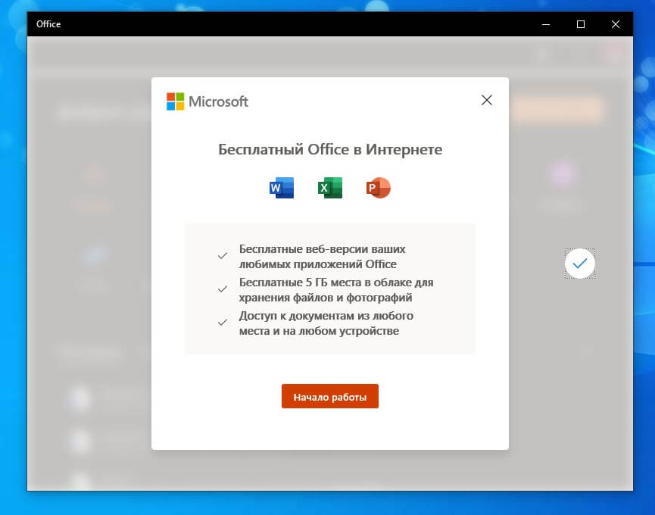The image size is (655, 515).
Task: Close the Office app window
Action: (x=616, y=24)
